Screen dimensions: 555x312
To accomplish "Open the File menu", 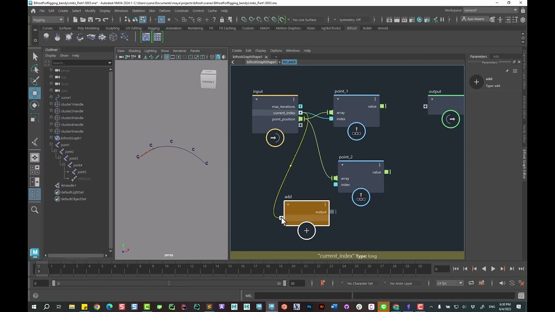I will 42,10.
